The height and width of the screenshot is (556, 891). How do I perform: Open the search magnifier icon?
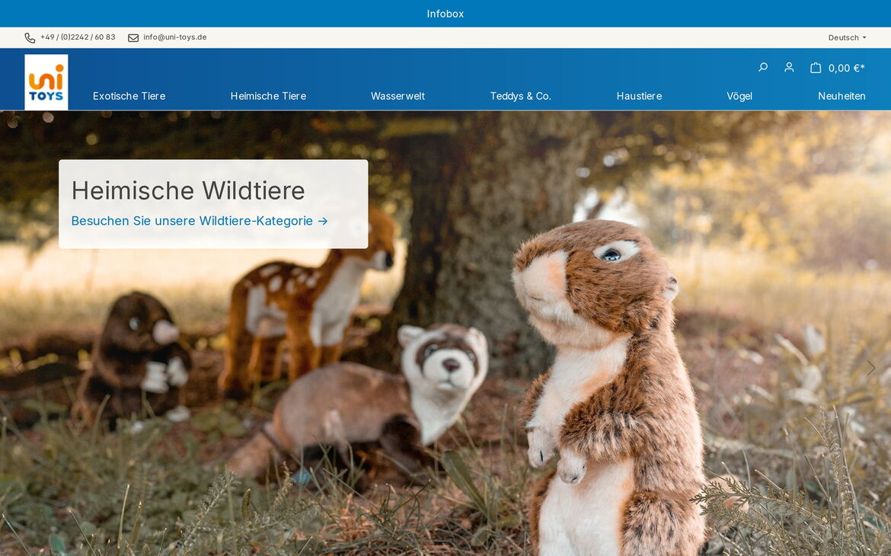763,68
